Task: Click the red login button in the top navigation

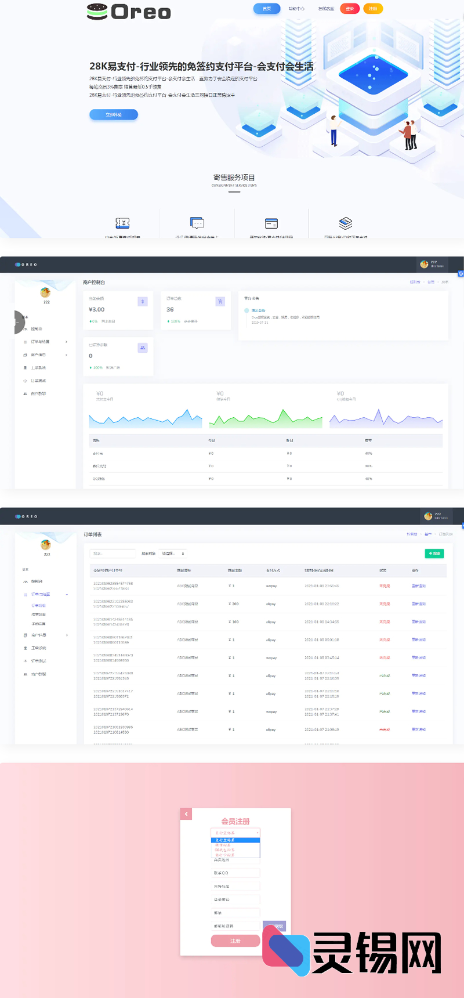Action: (350, 9)
